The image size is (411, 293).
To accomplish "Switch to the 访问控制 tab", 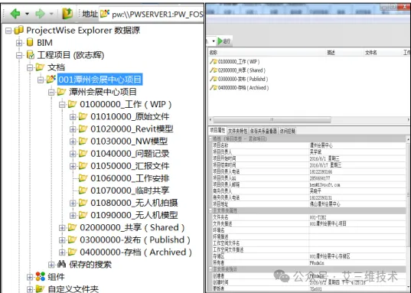I will 287,131.
